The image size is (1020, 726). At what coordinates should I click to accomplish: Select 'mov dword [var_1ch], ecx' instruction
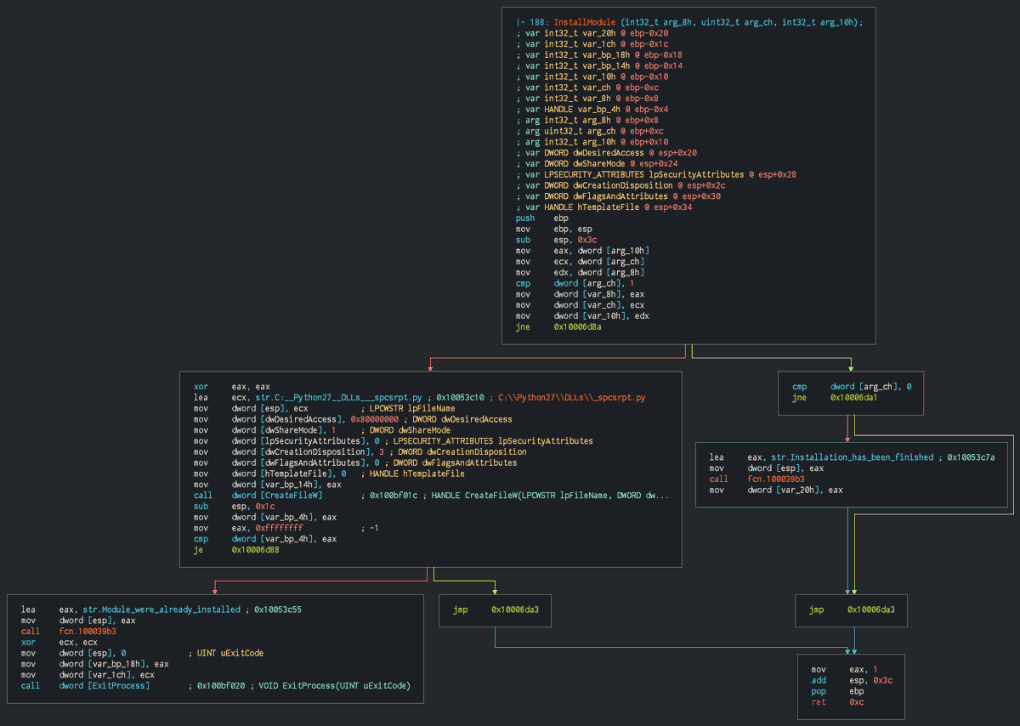pos(90,675)
